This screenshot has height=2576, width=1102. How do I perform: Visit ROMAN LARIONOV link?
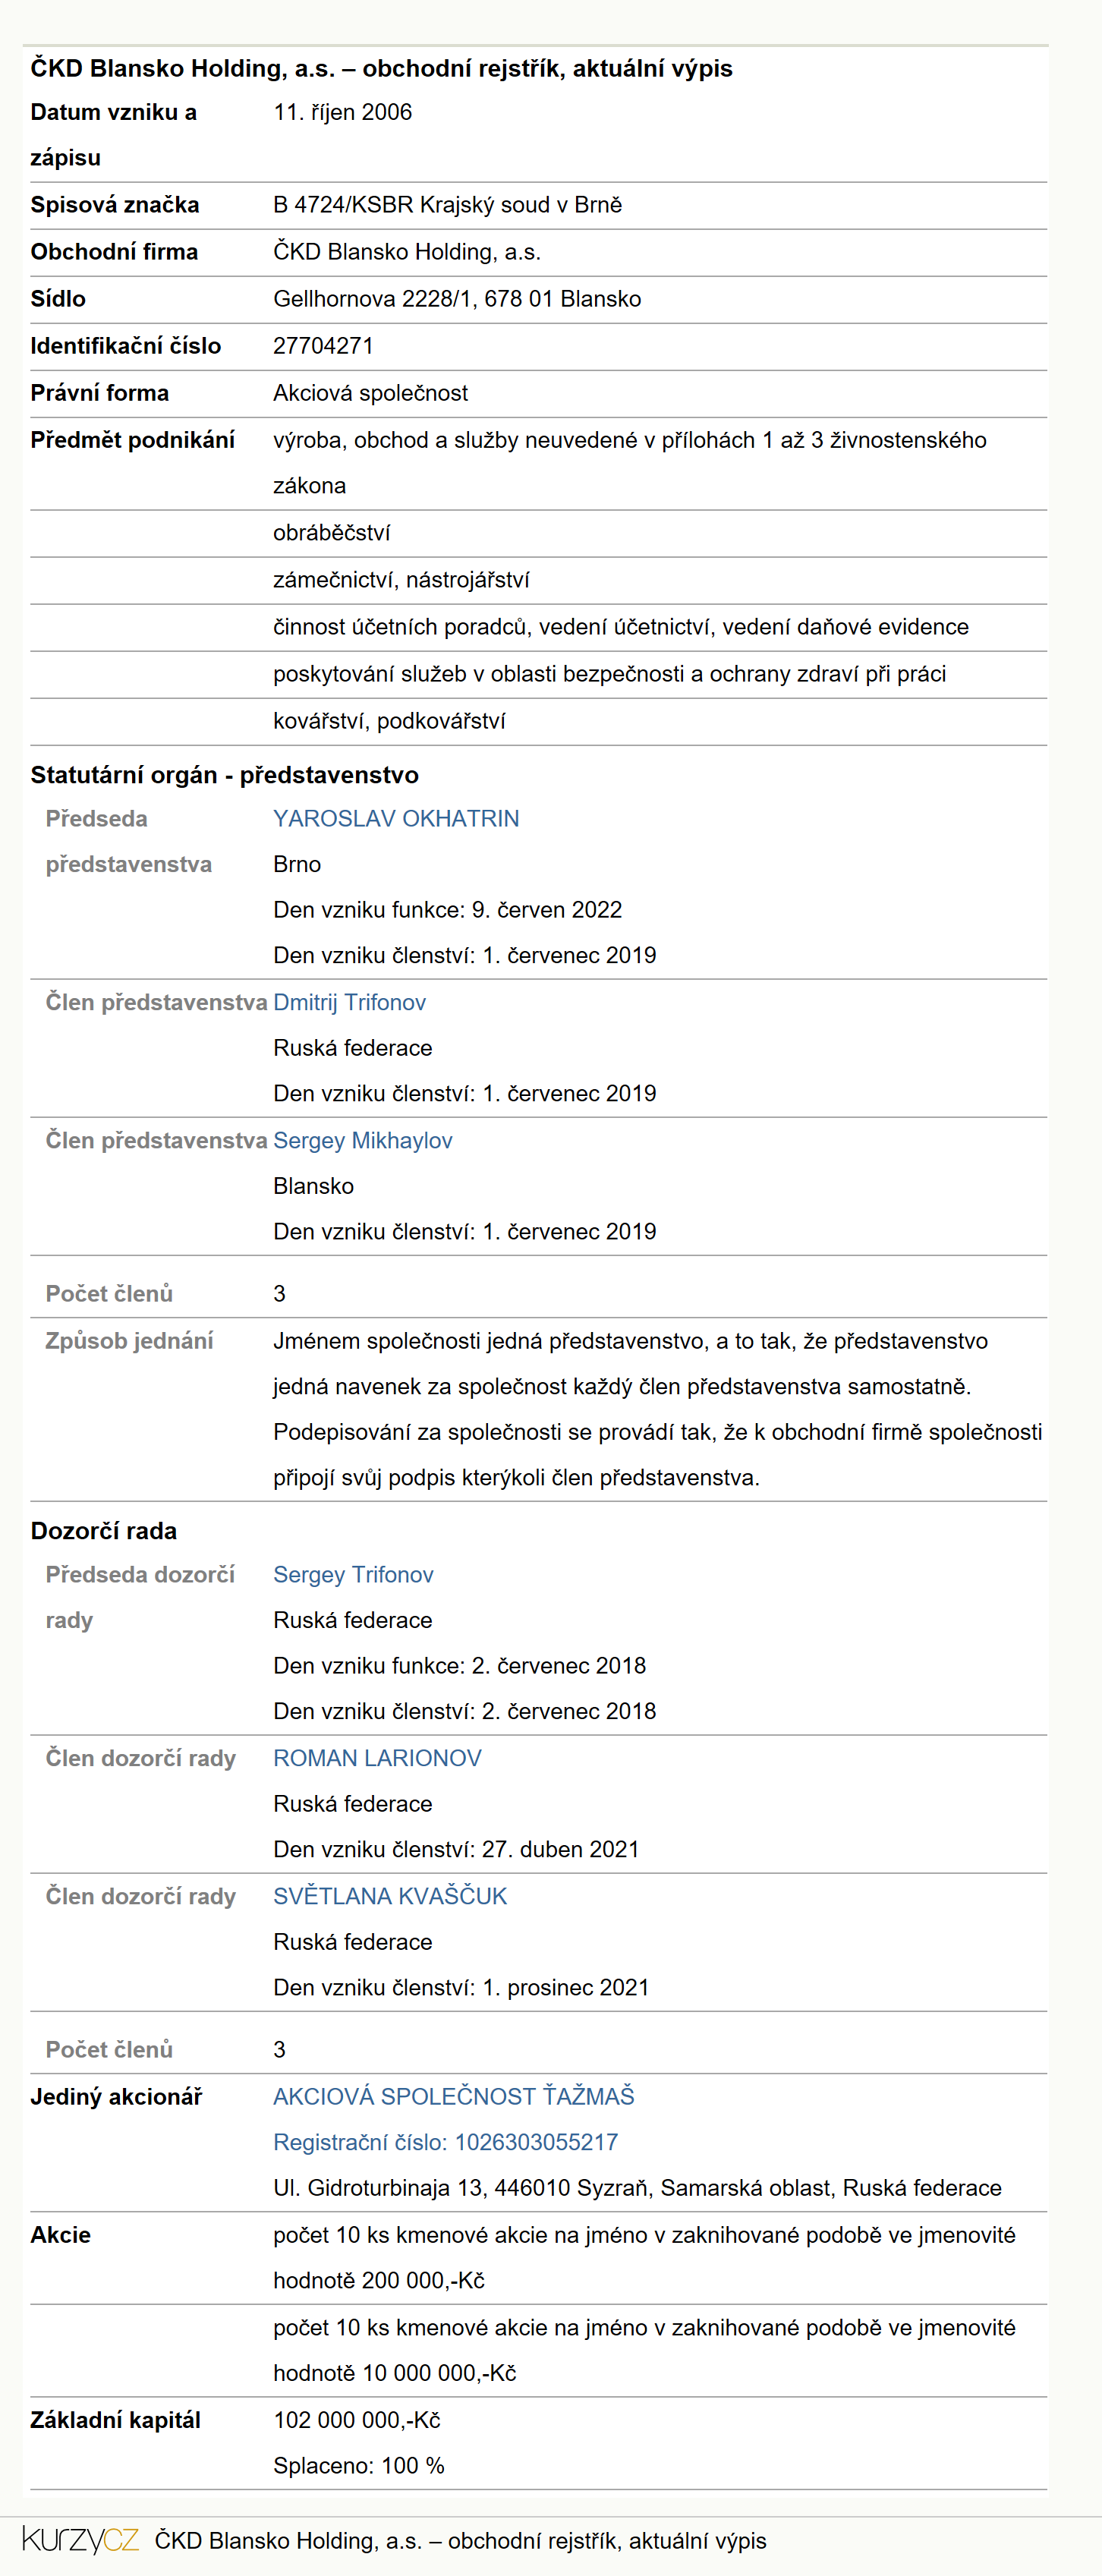tap(377, 1758)
